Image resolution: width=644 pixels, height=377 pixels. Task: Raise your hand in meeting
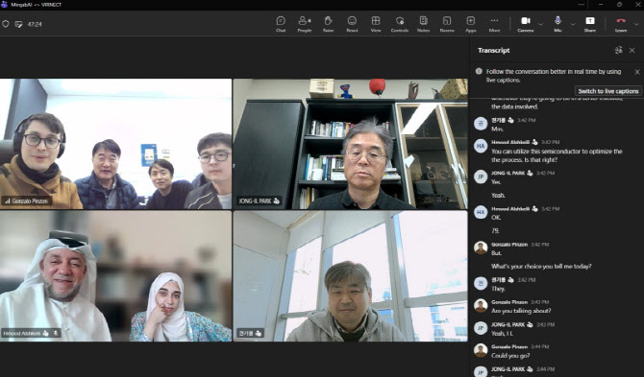point(328,24)
